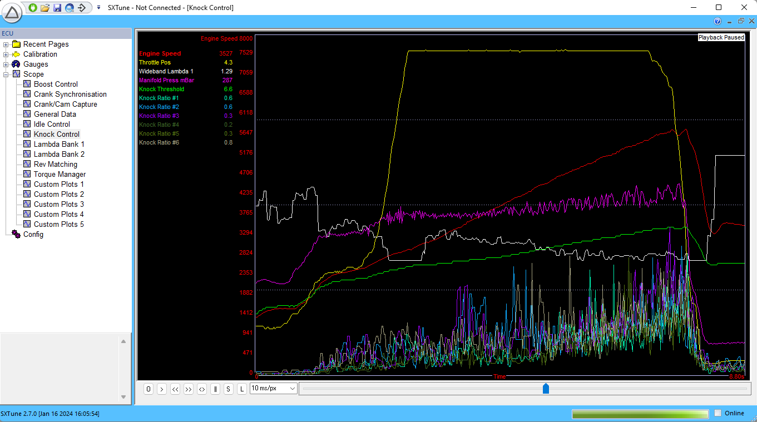Select Rev Matching in the Scope list
757x422 pixels.
click(x=56, y=165)
